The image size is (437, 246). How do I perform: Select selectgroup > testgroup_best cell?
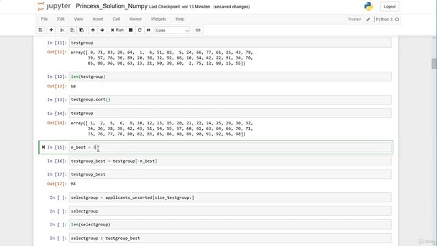coord(230,238)
